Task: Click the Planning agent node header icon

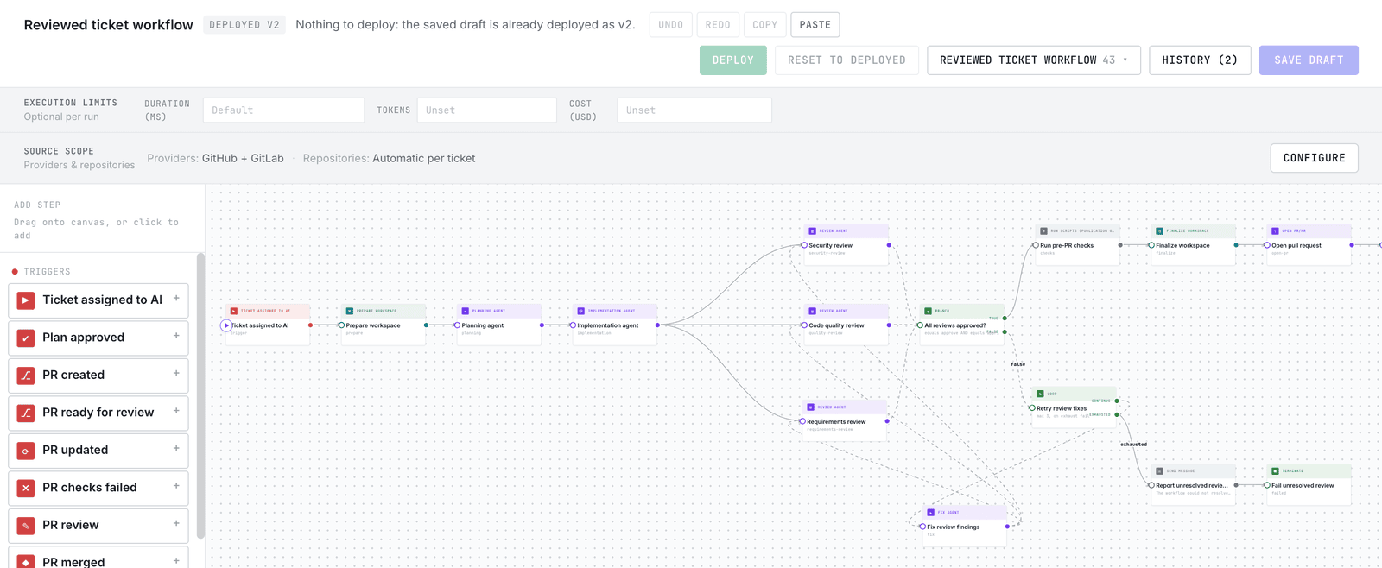Action: [466, 311]
